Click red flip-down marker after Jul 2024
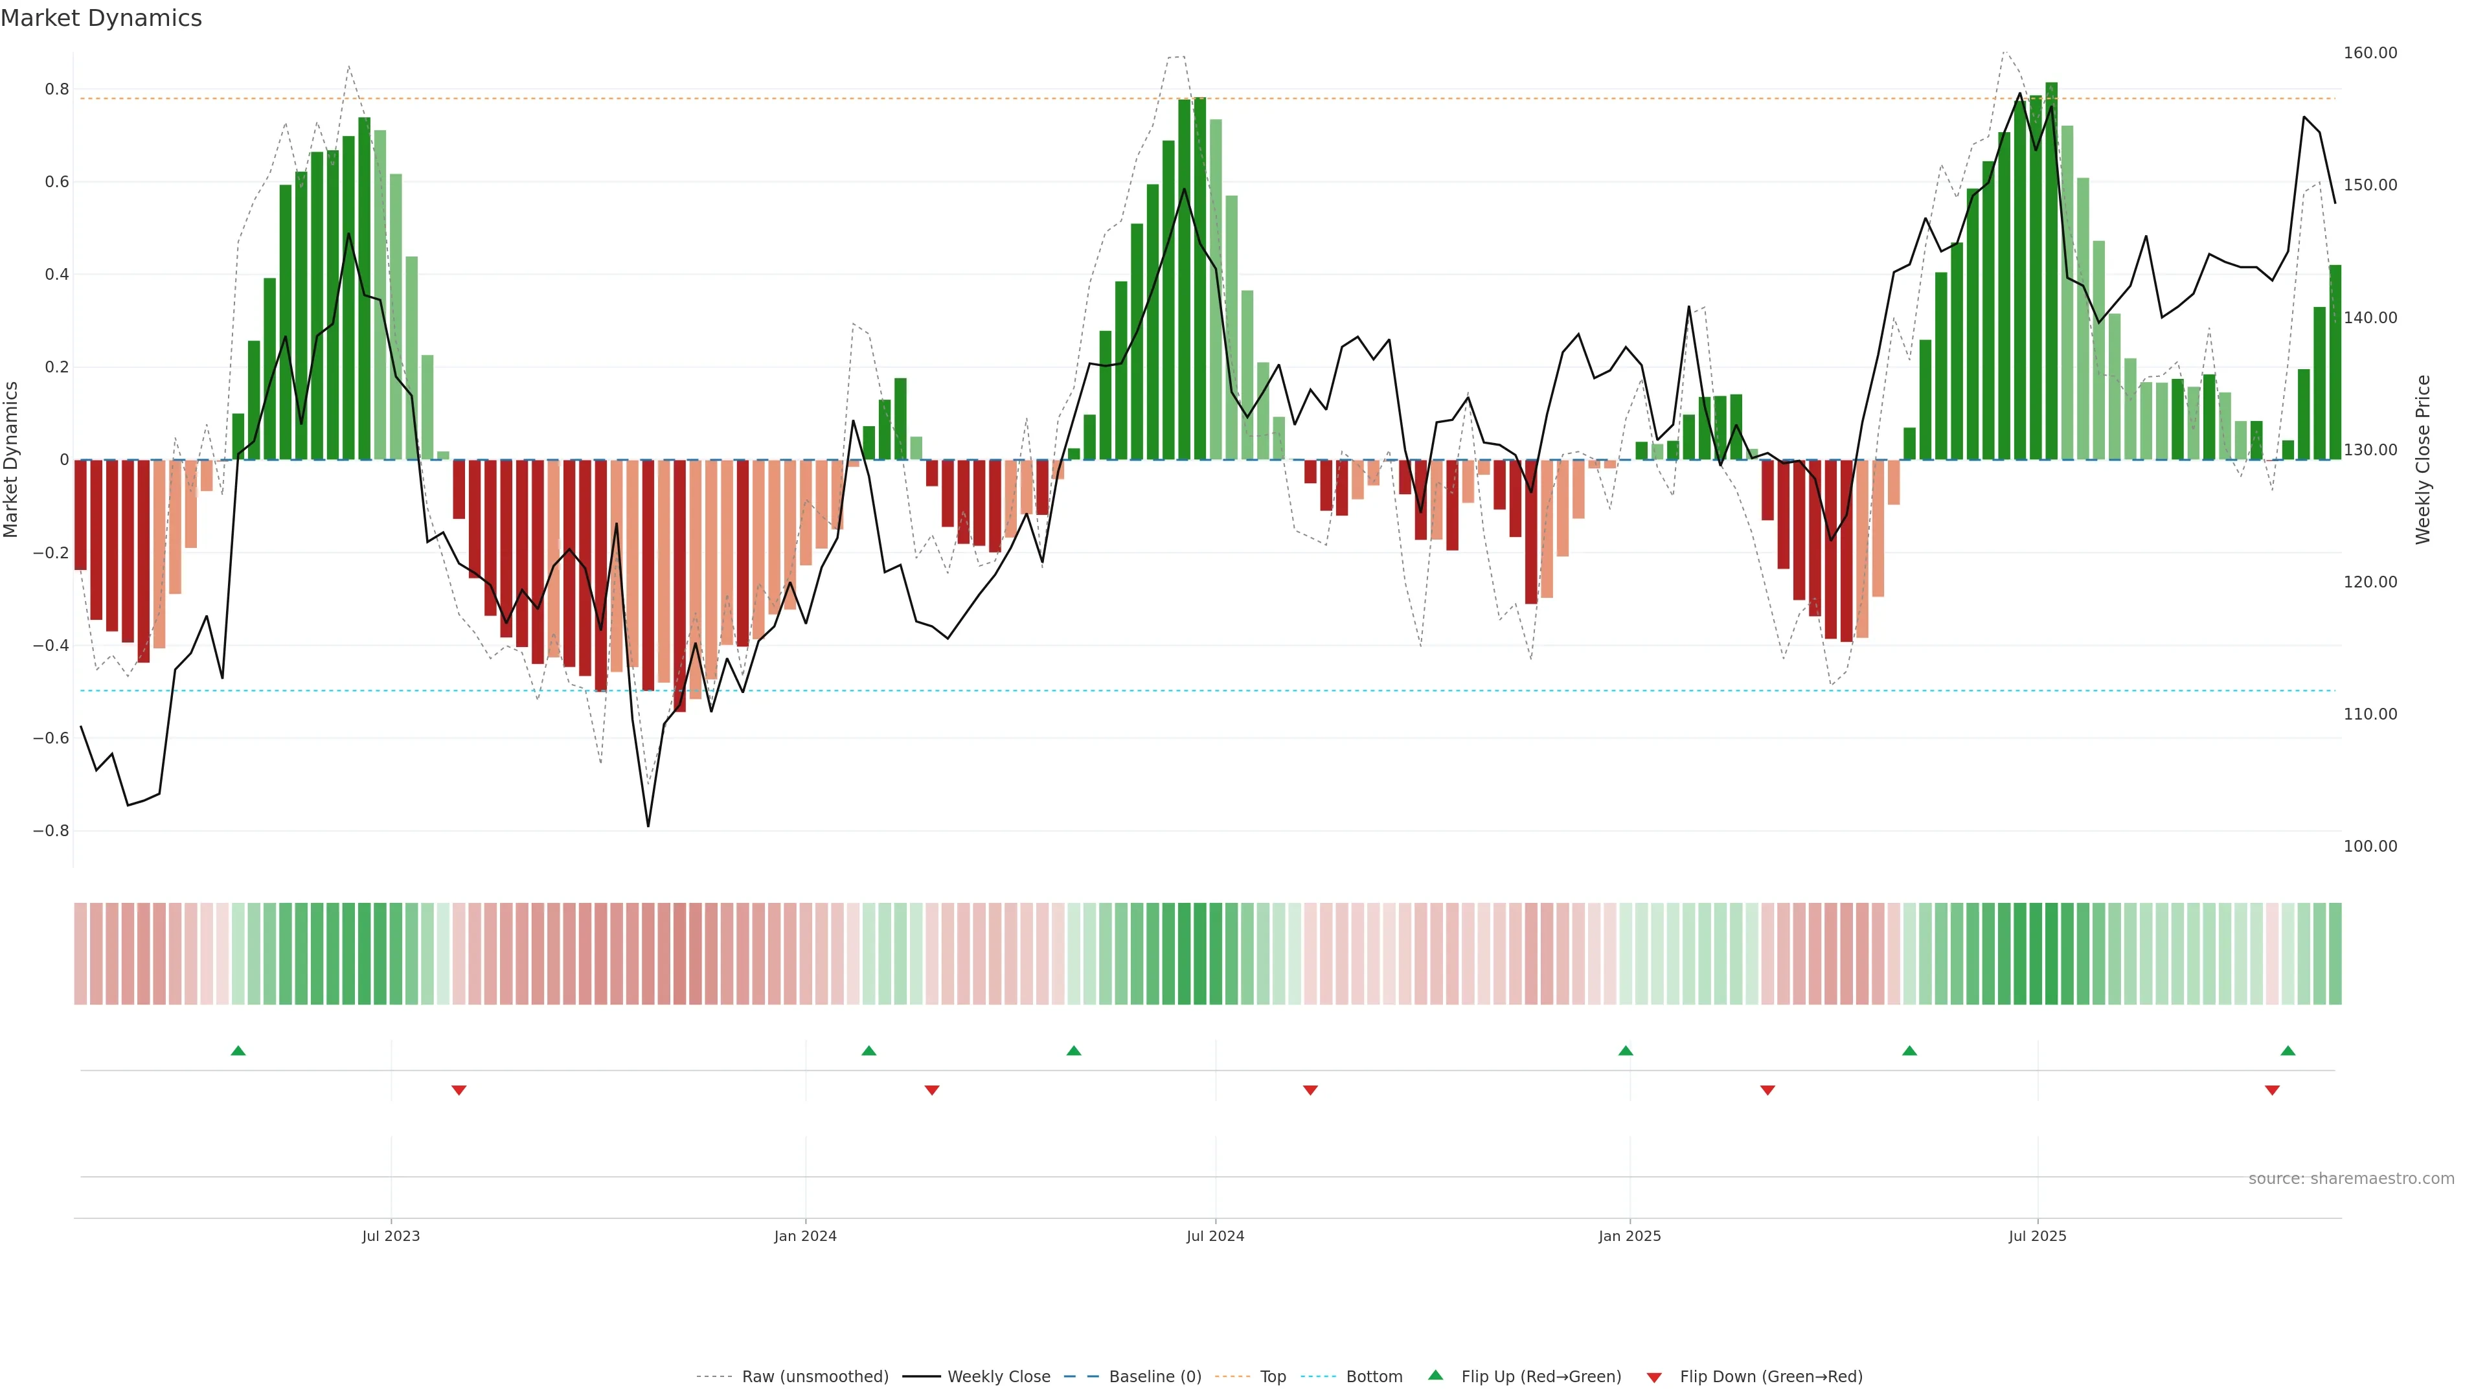This screenshot has height=1399, width=2487. pyautogui.click(x=1310, y=1090)
